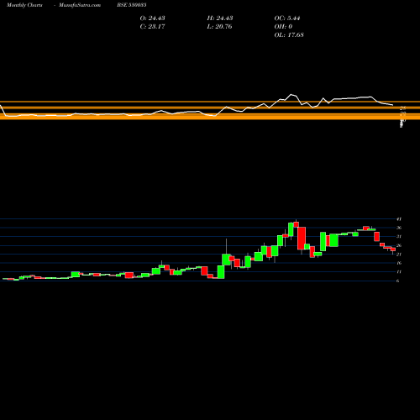Click the 21 price axis label

pos(399,255)
